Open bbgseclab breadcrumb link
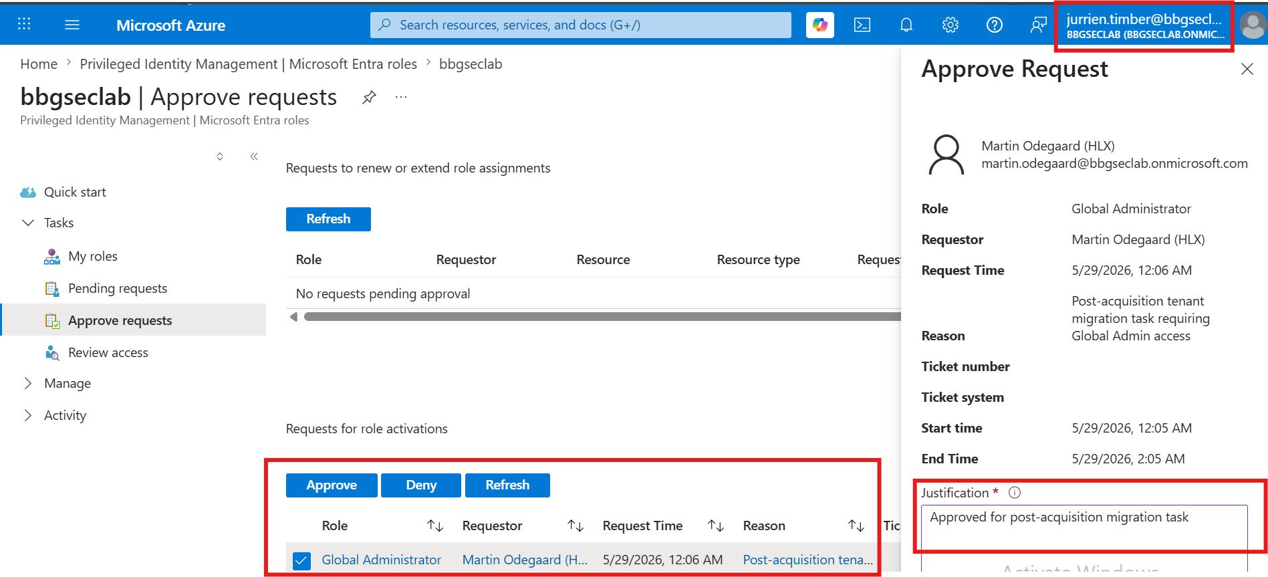Screen dimensions: 1268x577 point(471,64)
